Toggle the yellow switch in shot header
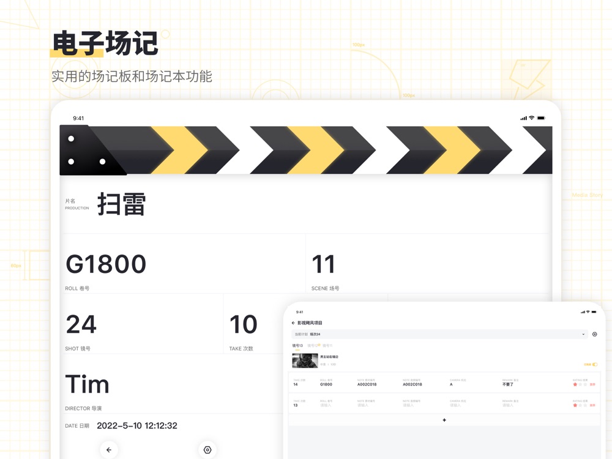612x459 pixels. pyautogui.click(x=595, y=364)
